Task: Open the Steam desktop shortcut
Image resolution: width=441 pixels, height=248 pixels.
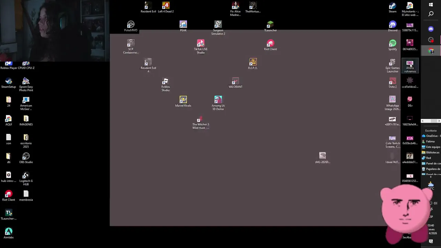Action: tap(392, 8)
